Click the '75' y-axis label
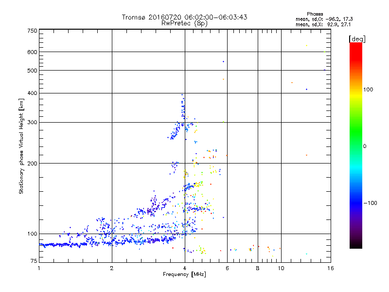 click(x=34, y=261)
